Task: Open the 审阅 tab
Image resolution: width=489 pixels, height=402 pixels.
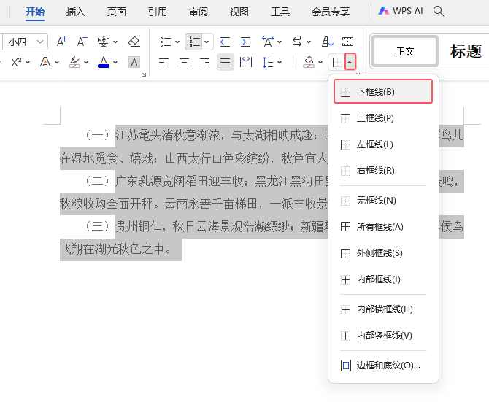Action: (199, 12)
